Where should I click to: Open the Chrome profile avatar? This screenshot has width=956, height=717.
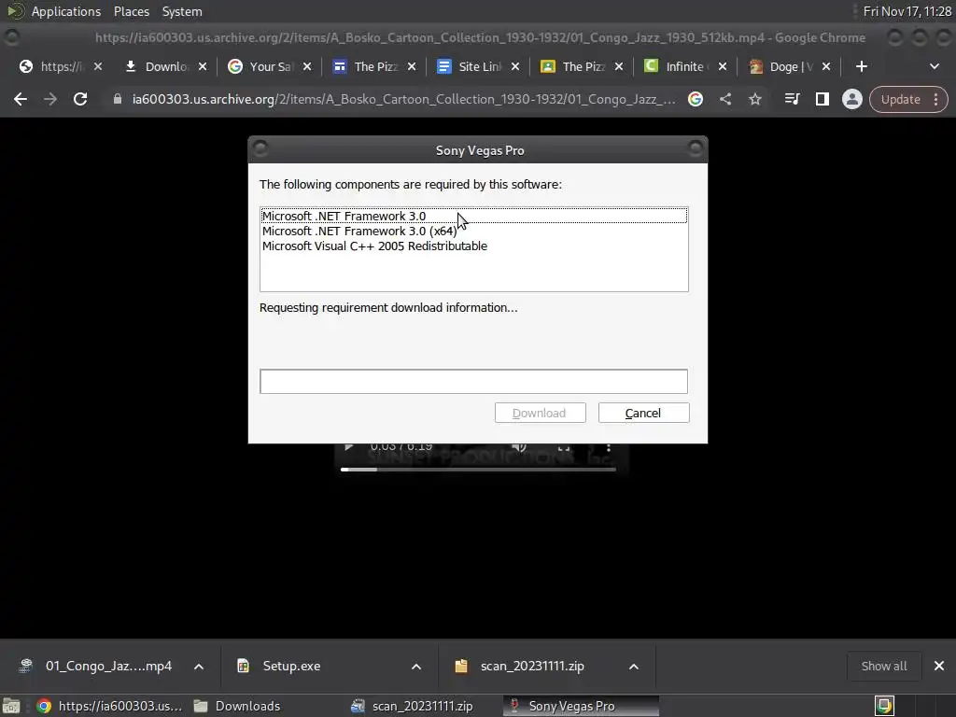[x=851, y=99]
